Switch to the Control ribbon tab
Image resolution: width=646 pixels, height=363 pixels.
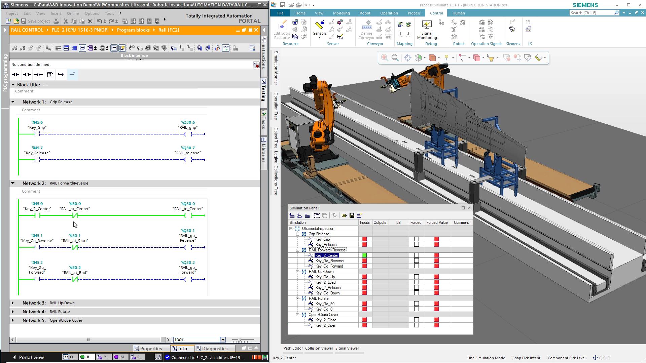point(436,13)
